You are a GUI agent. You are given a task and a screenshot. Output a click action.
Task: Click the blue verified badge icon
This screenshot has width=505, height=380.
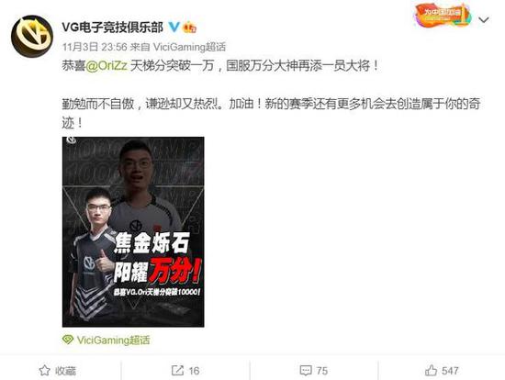pos(174,27)
